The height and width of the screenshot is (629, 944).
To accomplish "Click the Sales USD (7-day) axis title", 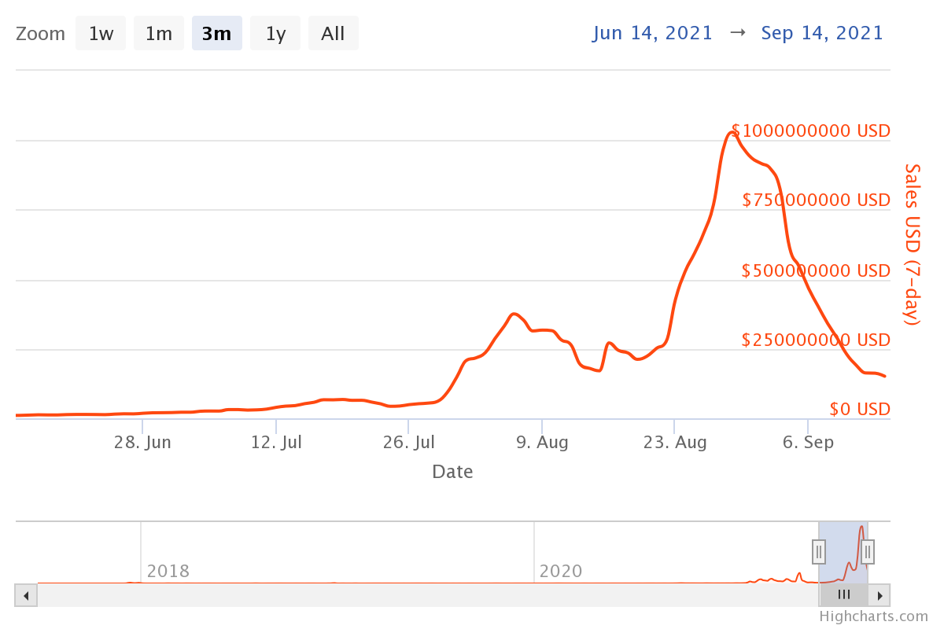I will click(x=912, y=244).
